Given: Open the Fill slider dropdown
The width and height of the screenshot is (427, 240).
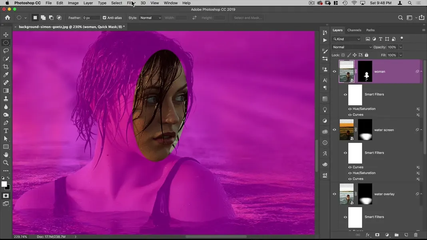Looking at the screenshot, I should point(401,55).
